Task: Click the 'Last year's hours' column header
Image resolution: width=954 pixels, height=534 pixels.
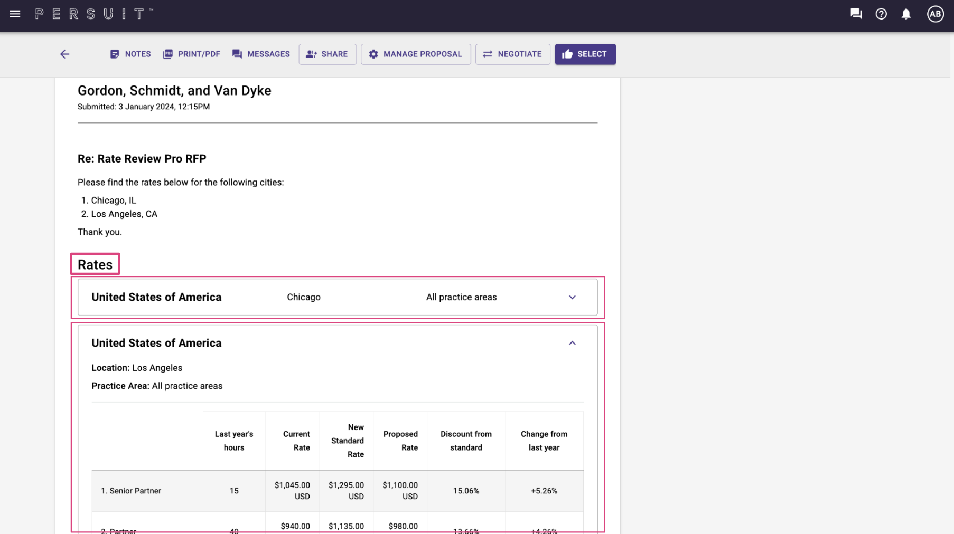Action: [234, 441]
